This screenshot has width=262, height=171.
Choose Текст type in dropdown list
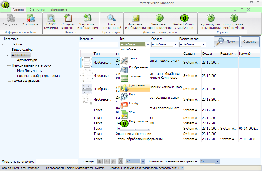(135, 60)
